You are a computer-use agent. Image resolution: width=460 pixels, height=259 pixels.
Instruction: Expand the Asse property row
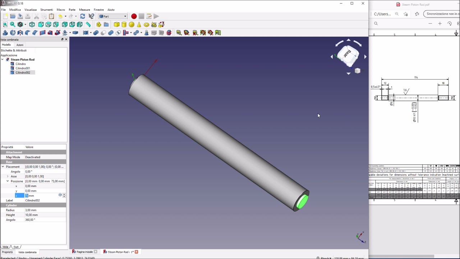point(8,177)
